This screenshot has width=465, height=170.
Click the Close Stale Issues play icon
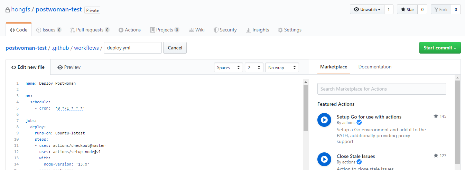coord(324,159)
